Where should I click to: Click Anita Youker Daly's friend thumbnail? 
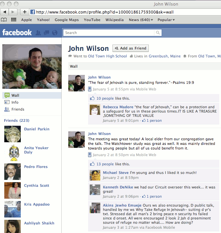13,153
